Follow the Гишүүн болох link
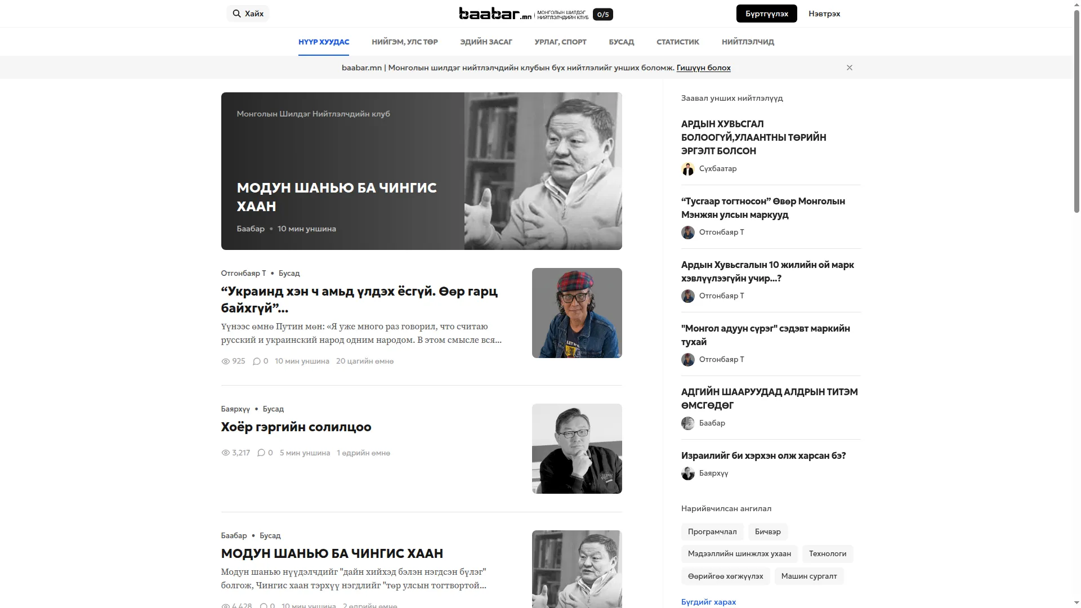Viewport: 1081px width, 608px height. point(704,68)
